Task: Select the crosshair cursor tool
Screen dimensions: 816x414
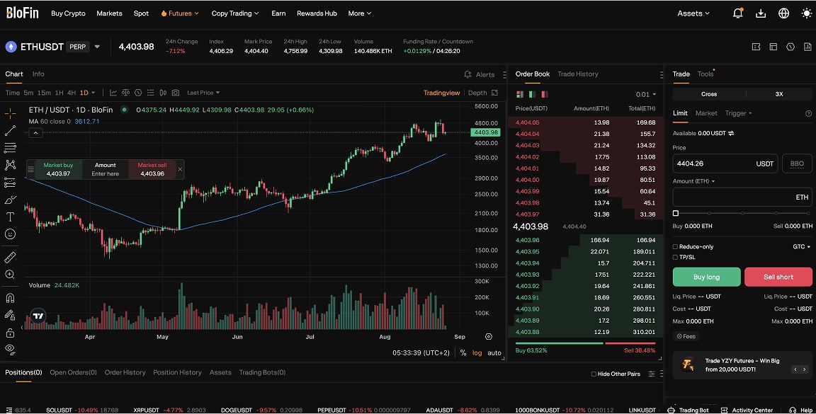Action: coord(10,113)
